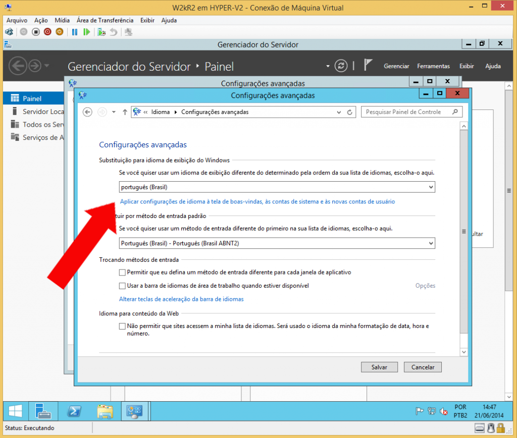Click the Salvar button

point(379,367)
